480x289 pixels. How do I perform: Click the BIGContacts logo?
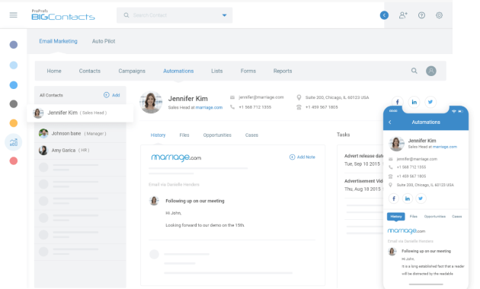(x=63, y=15)
